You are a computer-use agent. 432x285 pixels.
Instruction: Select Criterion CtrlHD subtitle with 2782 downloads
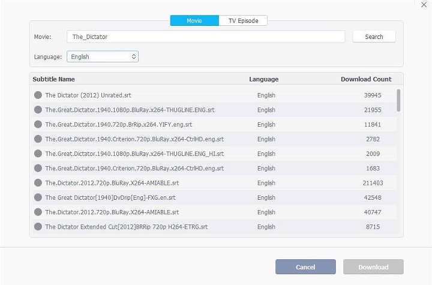click(38, 139)
